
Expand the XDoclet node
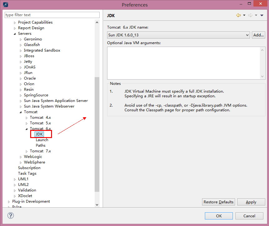point(15,196)
